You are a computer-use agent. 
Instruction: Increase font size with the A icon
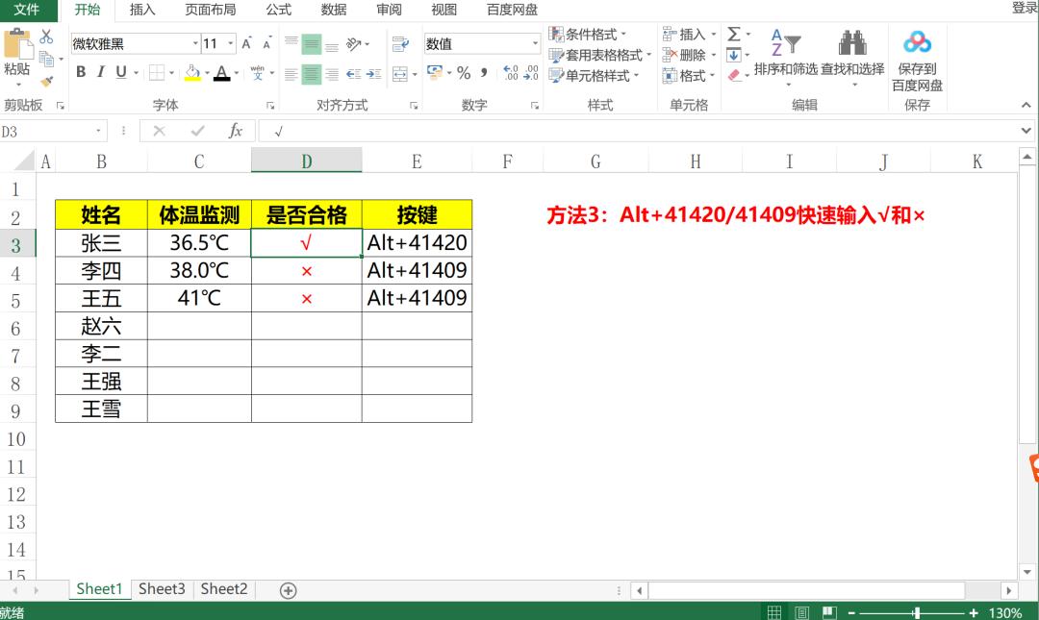pos(246,42)
